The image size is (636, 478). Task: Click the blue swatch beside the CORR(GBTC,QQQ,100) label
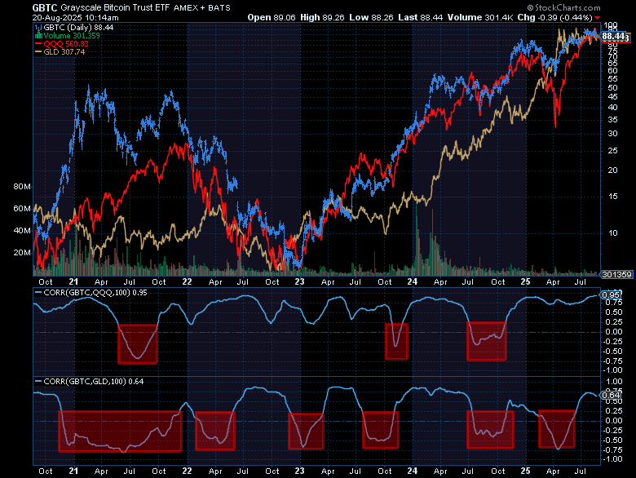coord(38,293)
